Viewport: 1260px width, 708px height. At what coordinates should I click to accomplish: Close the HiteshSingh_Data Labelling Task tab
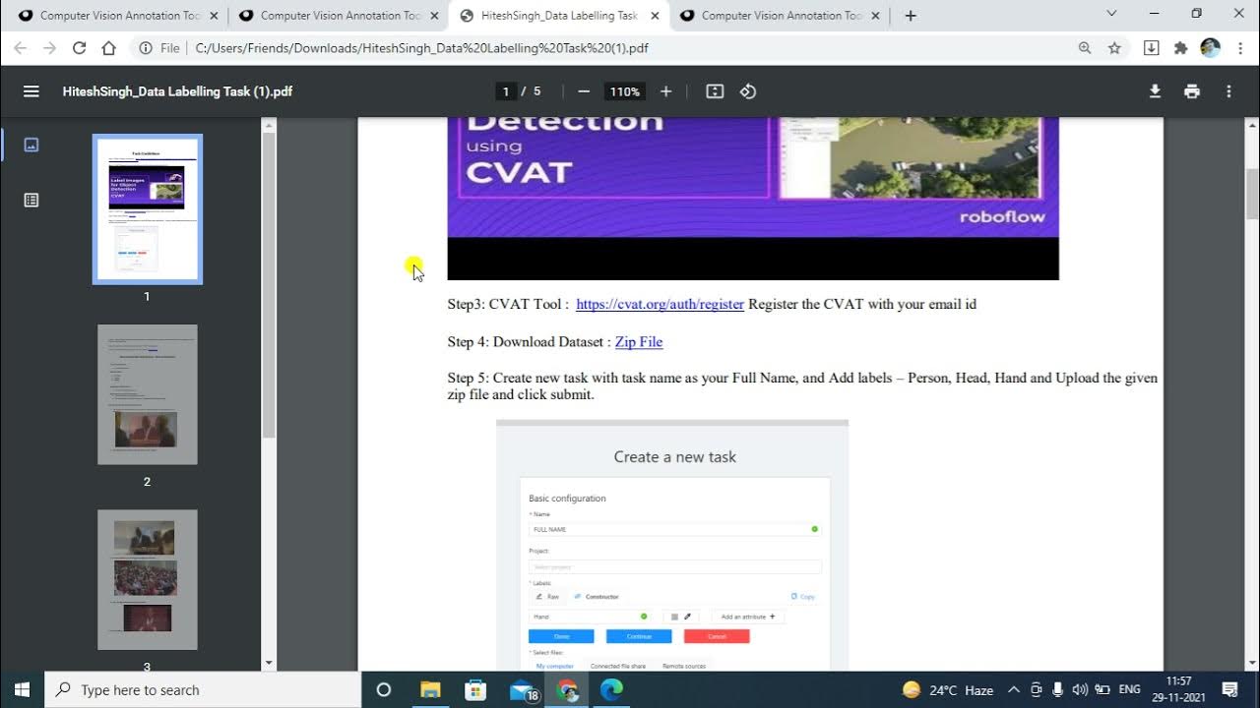655,16
